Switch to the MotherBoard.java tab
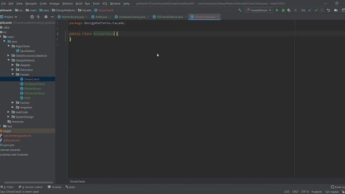This screenshot has width=345, height=194. [72, 17]
